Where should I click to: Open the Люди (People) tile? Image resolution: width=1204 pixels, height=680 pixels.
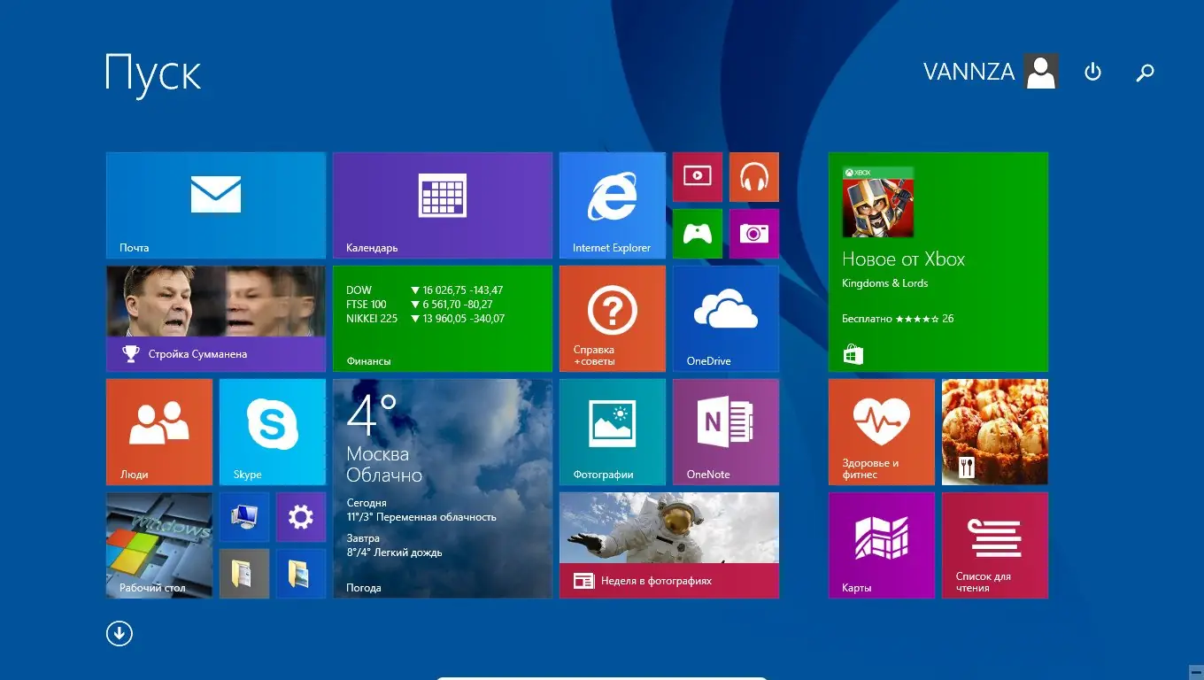pos(158,431)
